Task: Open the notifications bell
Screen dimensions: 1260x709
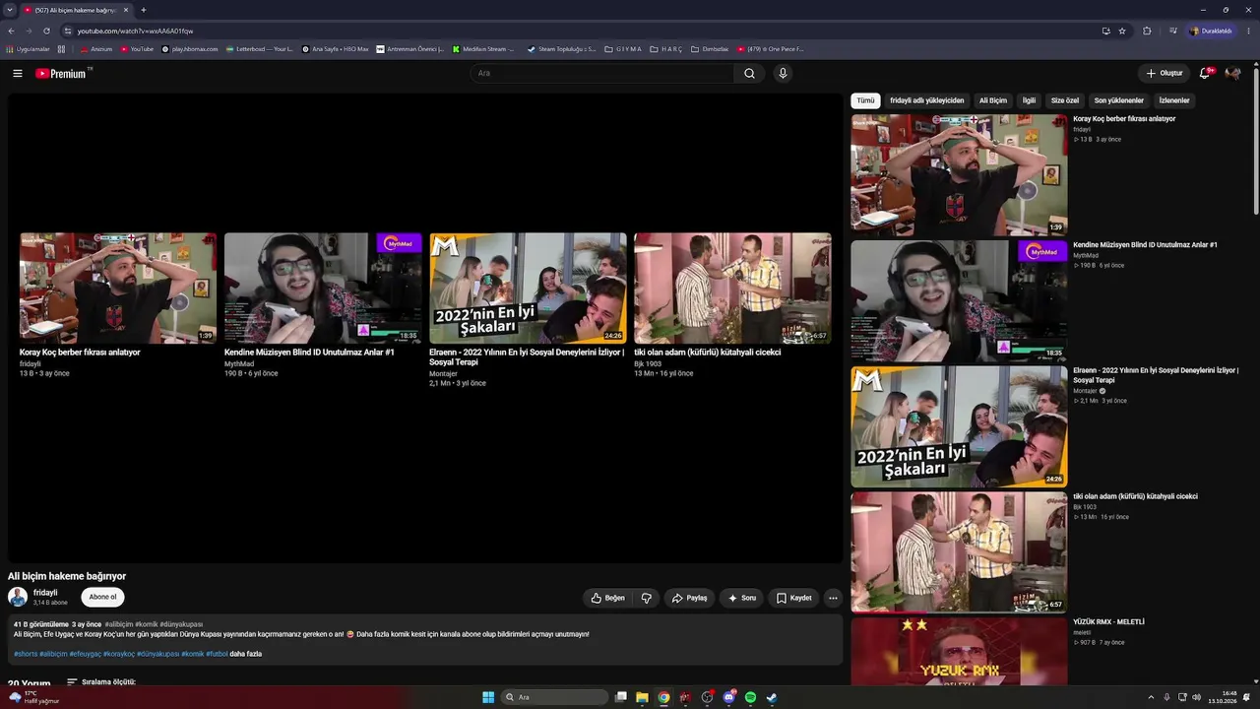Action: (x=1205, y=73)
